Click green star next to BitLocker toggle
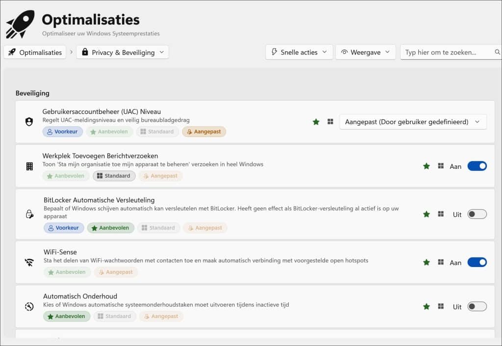The image size is (502, 346). (x=427, y=214)
